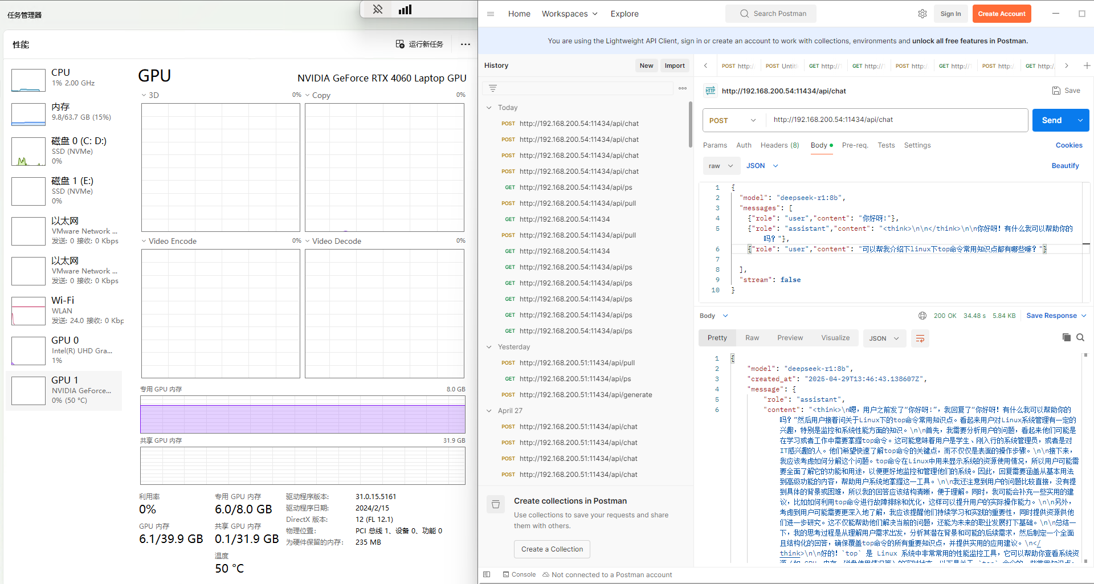Click the request URL input field
This screenshot has height=584, width=1094.
pos(897,120)
